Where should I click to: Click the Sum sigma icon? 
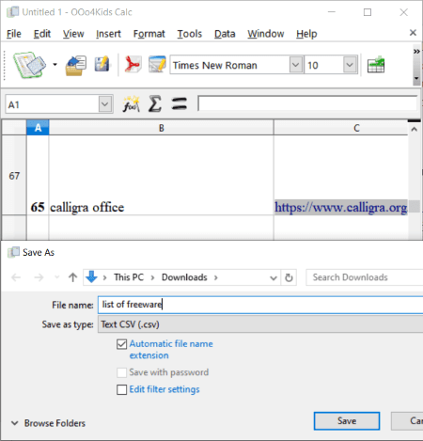coord(155,104)
